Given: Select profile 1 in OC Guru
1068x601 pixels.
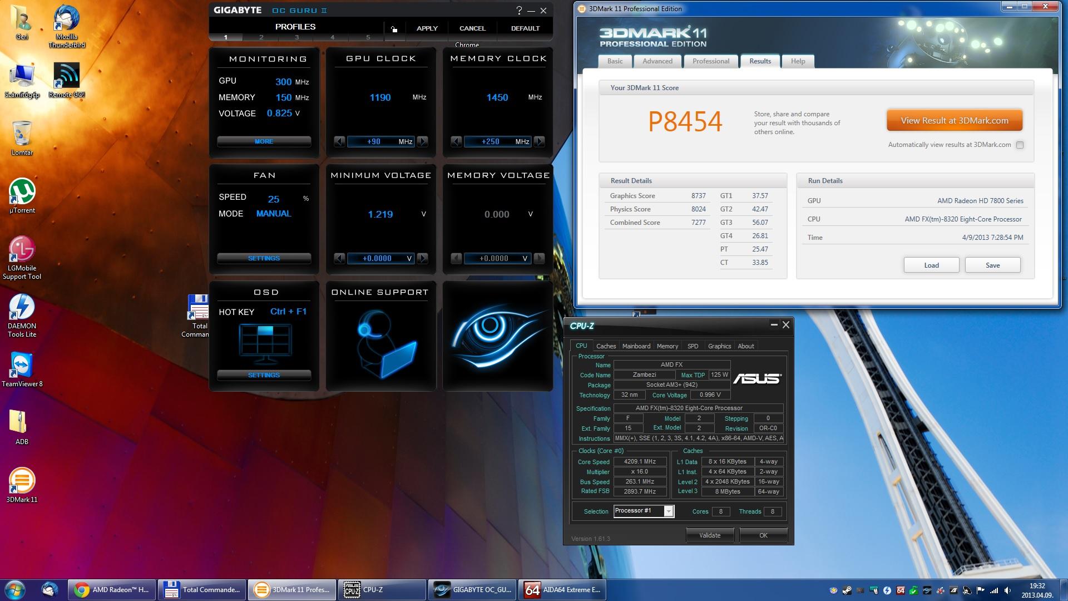Looking at the screenshot, I should point(226,37).
